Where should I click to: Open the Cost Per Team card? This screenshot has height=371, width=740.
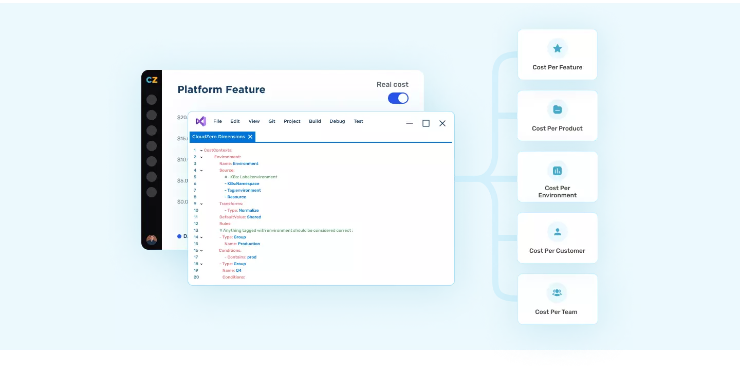(x=558, y=299)
